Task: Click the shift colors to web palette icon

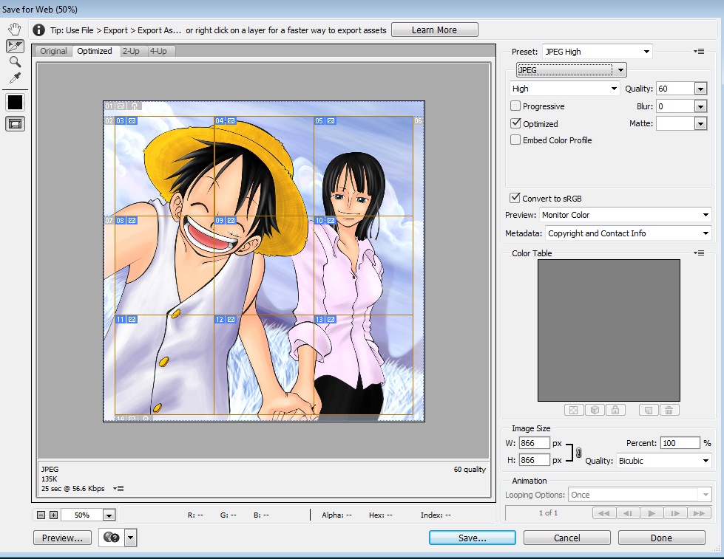Action: pyautogui.click(x=595, y=410)
